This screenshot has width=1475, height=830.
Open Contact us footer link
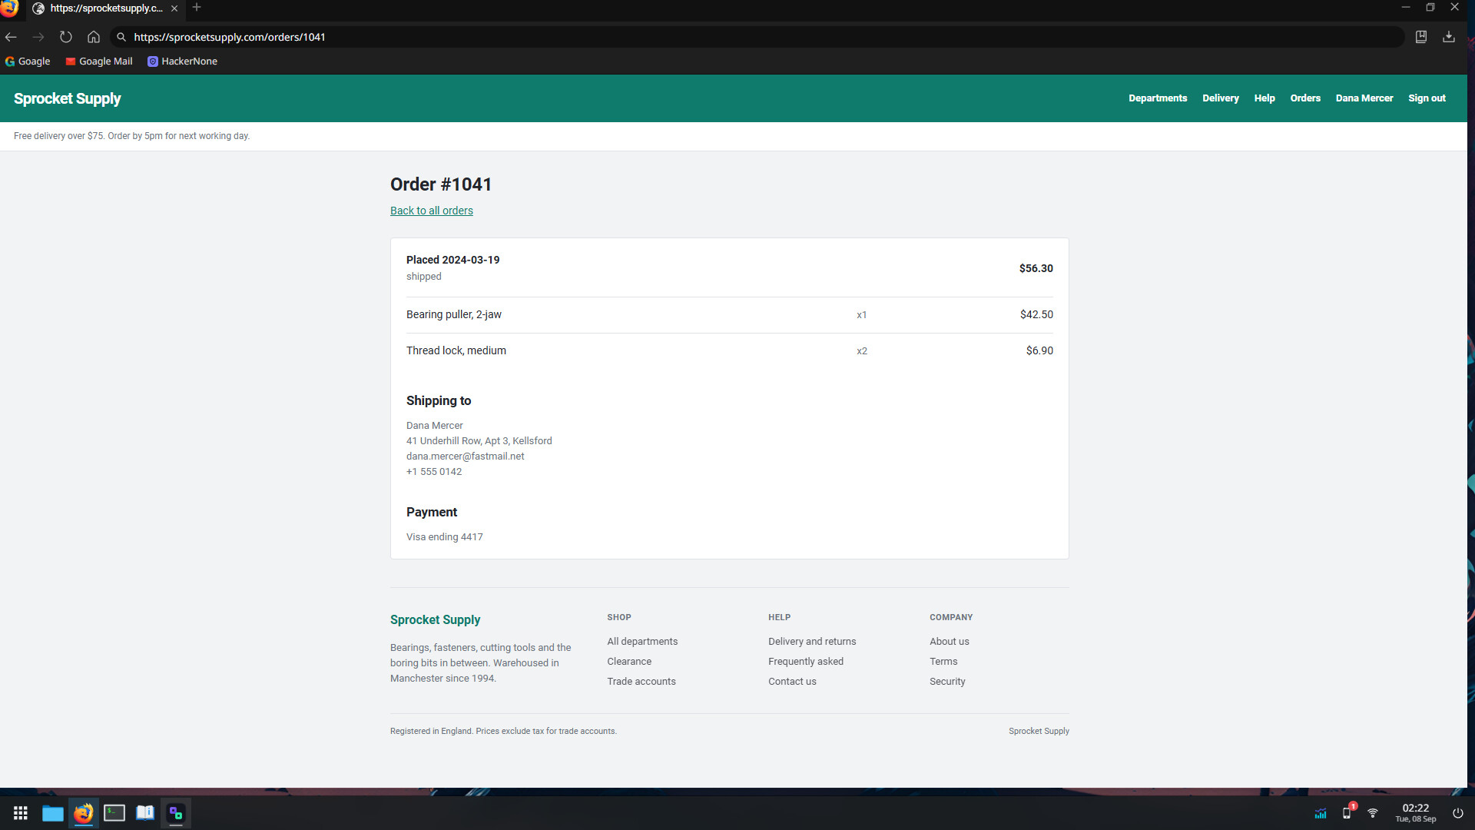coord(792,682)
